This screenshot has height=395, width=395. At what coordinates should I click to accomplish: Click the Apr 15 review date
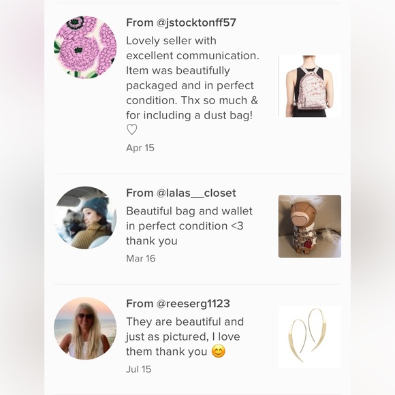tap(140, 148)
